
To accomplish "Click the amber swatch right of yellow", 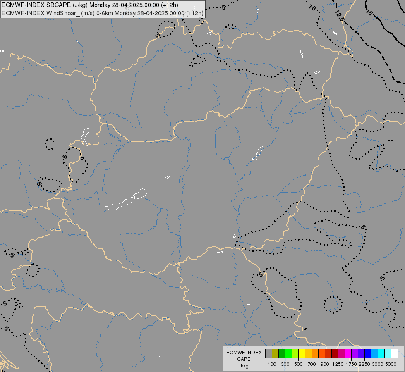I will [x=308, y=354].
